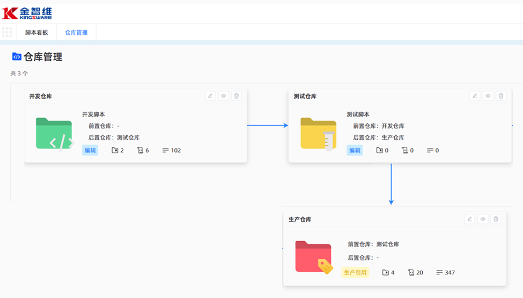Click the 共 3 个 count label
Screen dimensions: 523x298
tap(19, 73)
